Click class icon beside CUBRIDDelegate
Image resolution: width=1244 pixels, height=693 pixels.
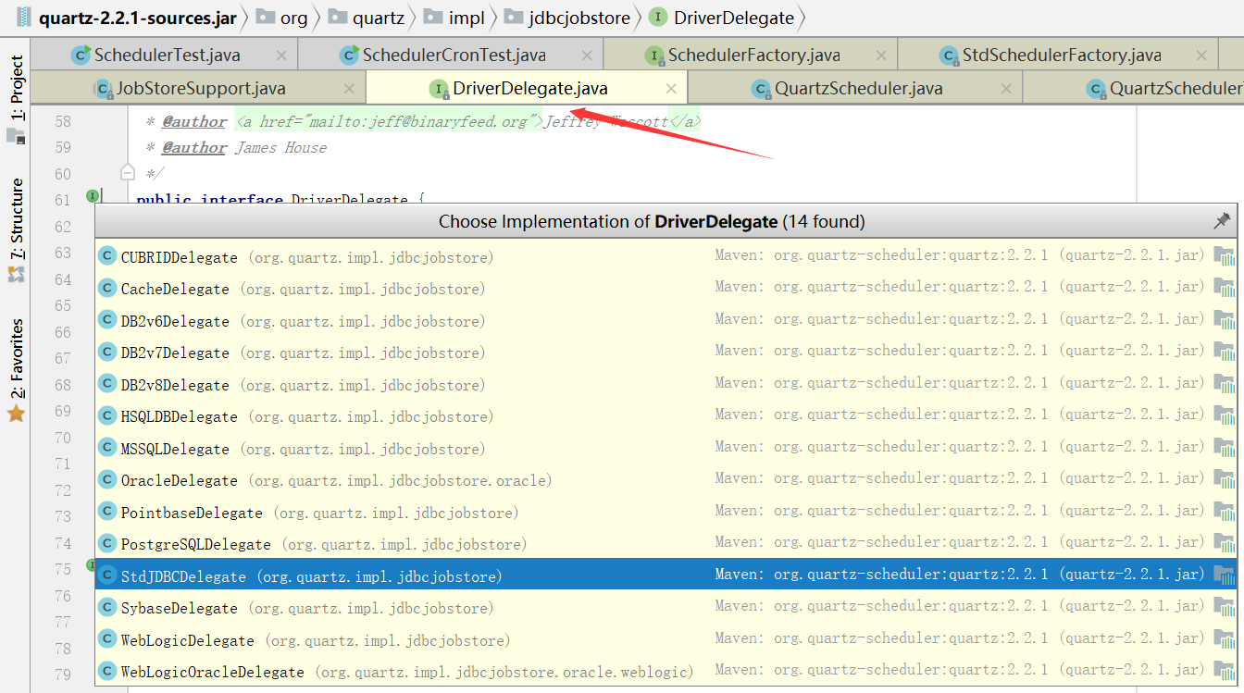(107, 256)
